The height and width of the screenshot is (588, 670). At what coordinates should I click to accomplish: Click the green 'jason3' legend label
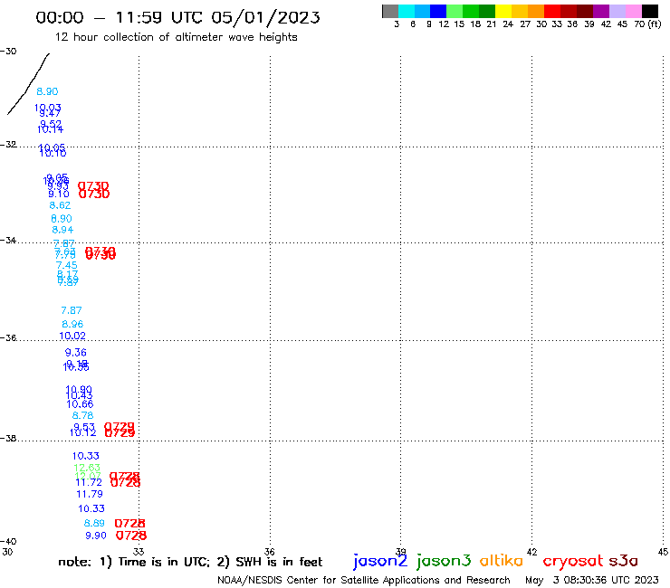click(444, 561)
